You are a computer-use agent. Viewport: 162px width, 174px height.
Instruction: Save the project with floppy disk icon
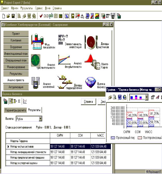coord(13,16)
